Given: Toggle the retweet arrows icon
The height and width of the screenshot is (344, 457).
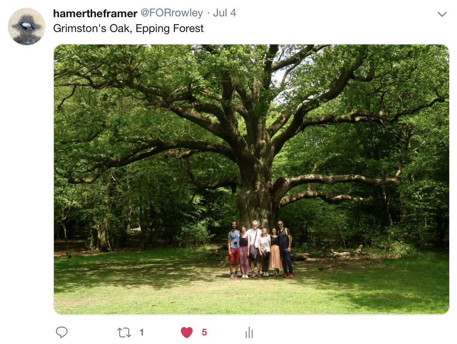Looking at the screenshot, I should tap(124, 332).
